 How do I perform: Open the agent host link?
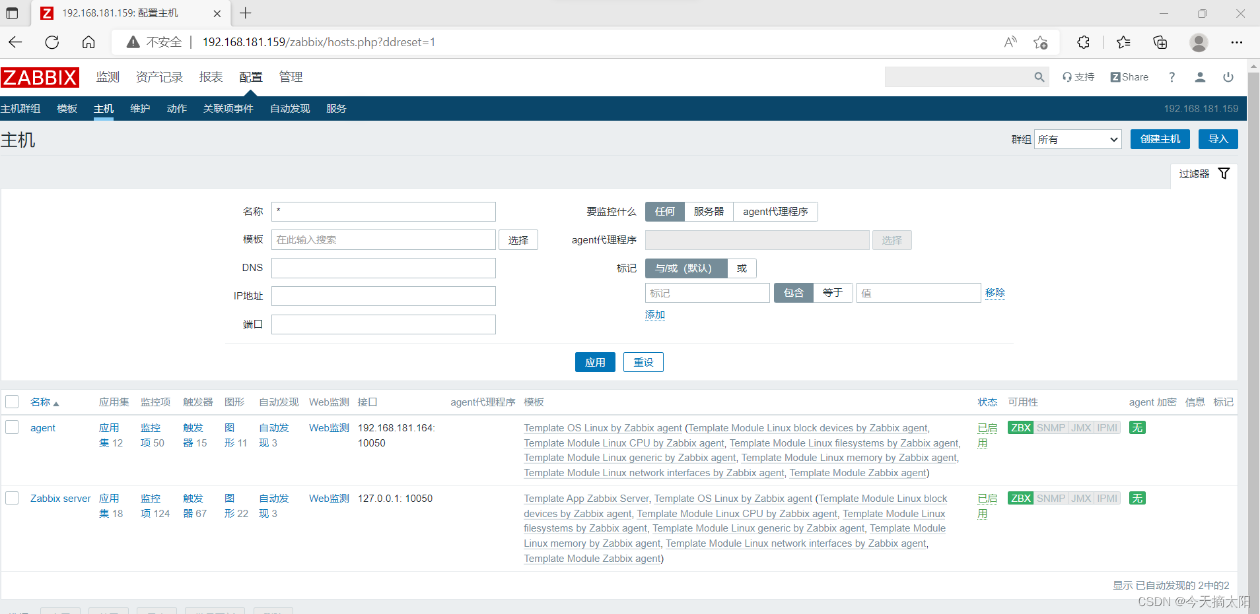tap(43, 427)
